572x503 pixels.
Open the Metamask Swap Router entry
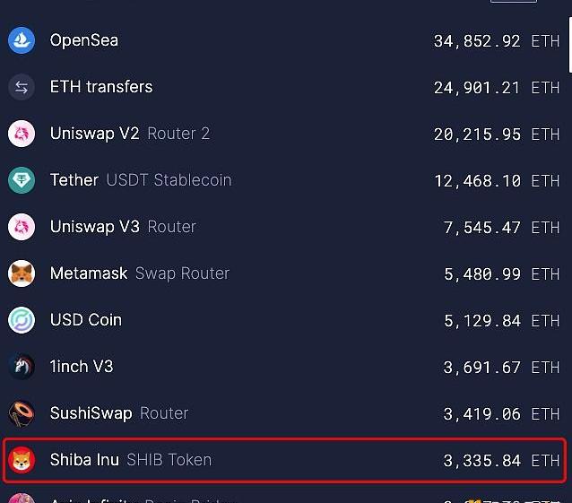point(140,273)
